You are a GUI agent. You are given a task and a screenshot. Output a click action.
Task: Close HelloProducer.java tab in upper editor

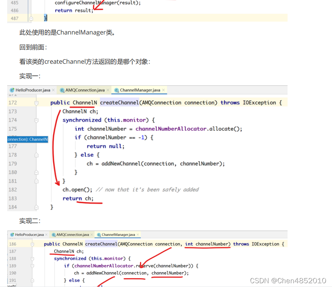pyautogui.click(x=53, y=90)
